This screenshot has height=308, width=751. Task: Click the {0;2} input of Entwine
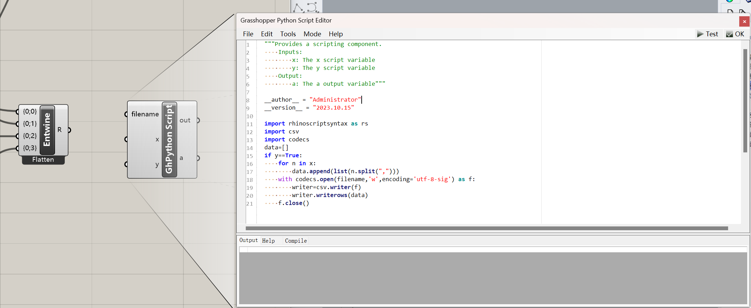(x=30, y=136)
